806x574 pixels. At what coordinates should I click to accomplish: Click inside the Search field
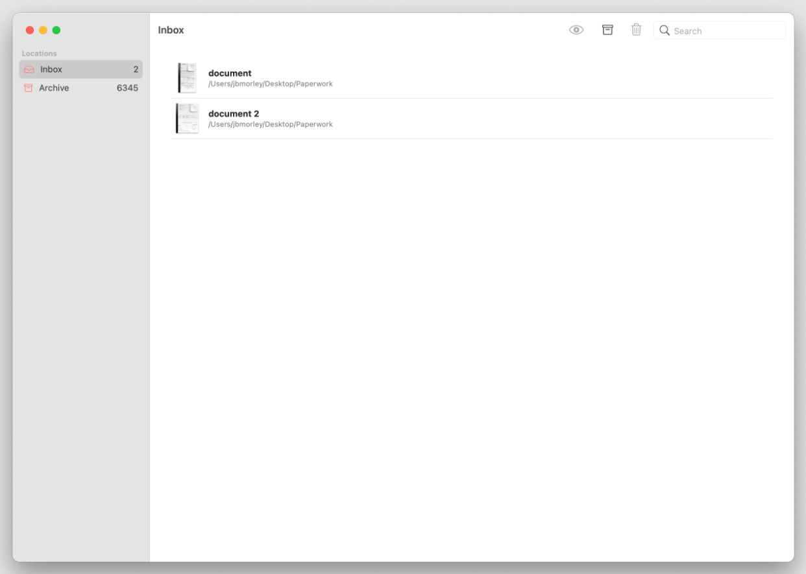click(720, 30)
